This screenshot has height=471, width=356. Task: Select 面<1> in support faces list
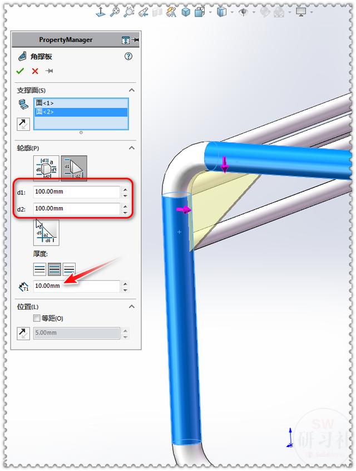click(x=81, y=103)
